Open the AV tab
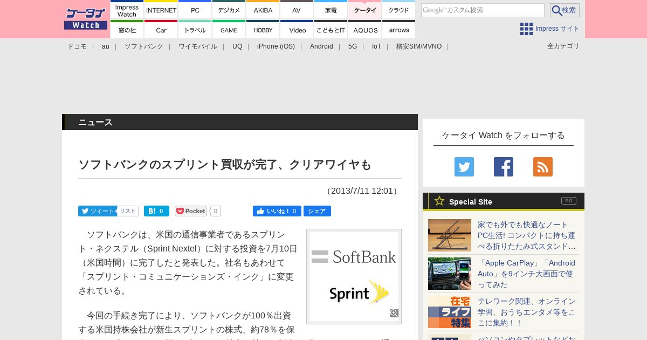 [x=297, y=10]
